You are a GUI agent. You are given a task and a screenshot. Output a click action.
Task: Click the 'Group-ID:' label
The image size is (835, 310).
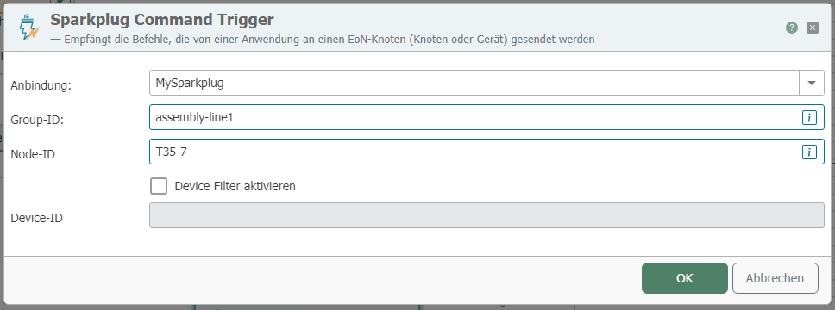[x=37, y=121]
